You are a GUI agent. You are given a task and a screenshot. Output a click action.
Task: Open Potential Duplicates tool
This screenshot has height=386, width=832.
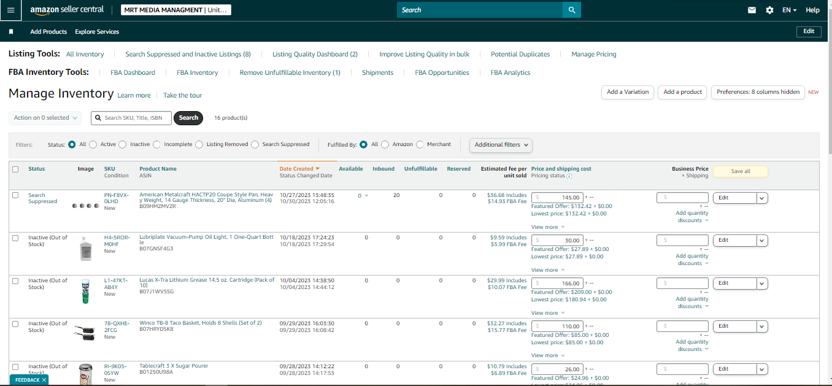click(x=520, y=54)
